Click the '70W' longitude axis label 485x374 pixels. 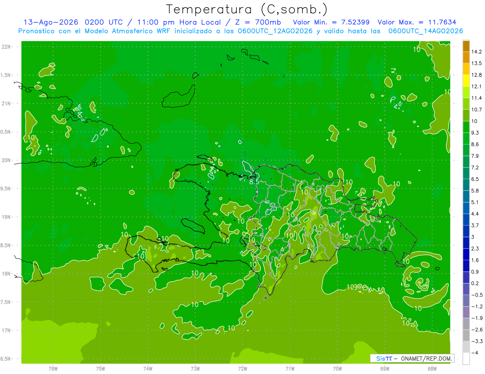[337, 368]
